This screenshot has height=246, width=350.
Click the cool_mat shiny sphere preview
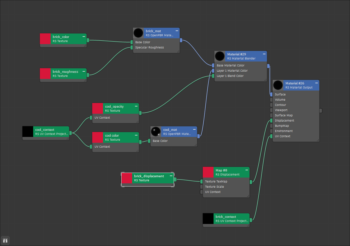point(156,132)
